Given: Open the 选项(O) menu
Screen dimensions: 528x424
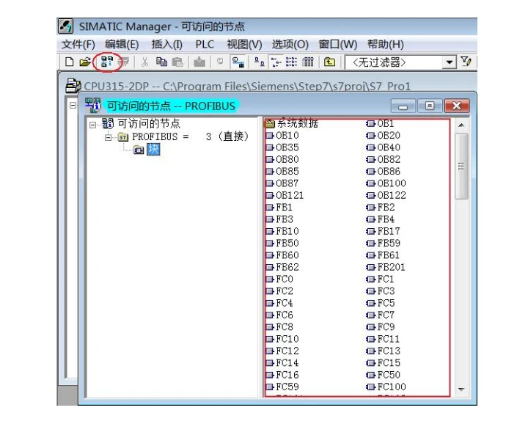Looking at the screenshot, I should click(290, 44).
